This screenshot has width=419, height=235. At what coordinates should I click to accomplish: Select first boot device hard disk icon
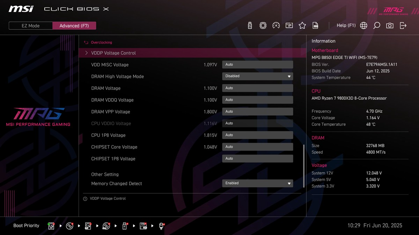pyautogui.click(x=51, y=226)
